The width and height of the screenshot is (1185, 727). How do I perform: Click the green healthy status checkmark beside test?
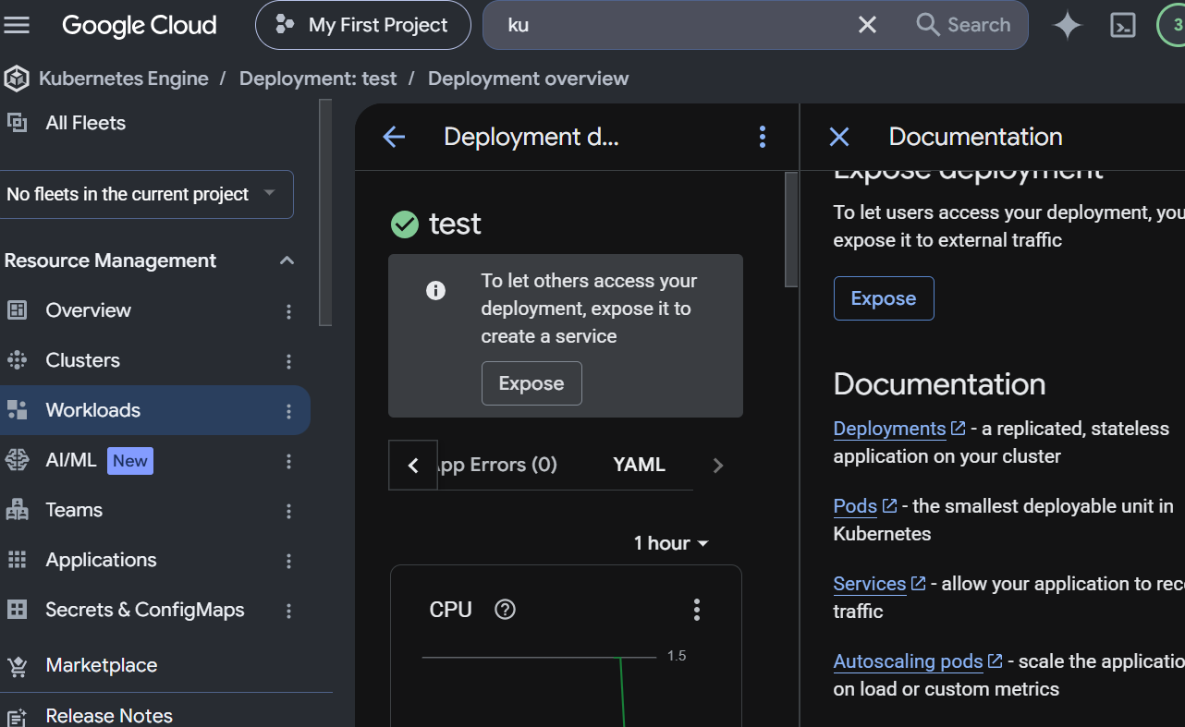[405, 224]
